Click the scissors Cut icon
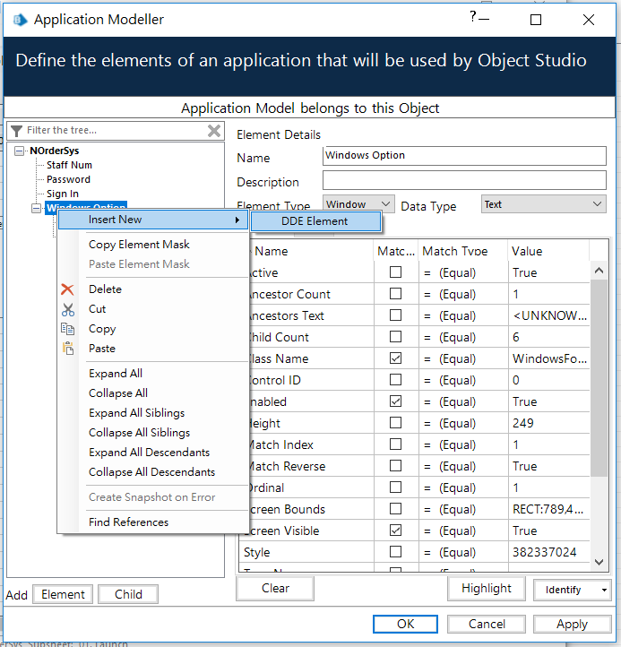Image resolution: width=621 pixels, height=647 pixels. [x=68, y=309]
